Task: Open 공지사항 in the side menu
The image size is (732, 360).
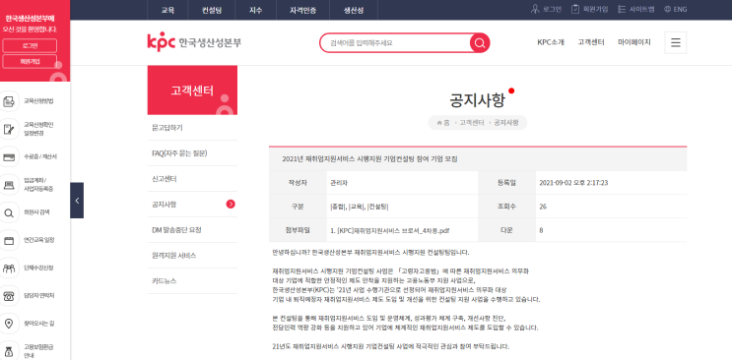Action: [x=192, y=205]
